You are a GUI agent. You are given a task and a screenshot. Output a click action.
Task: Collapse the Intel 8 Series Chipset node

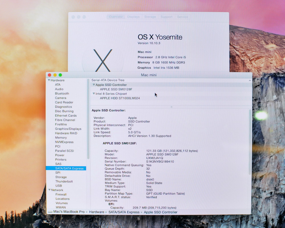click(x=94, y=94)
